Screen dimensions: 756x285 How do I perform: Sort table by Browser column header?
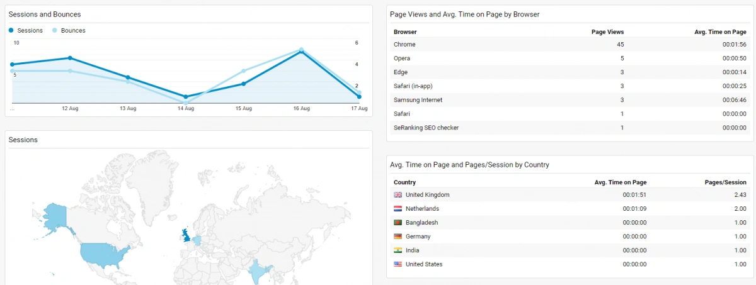405,31
